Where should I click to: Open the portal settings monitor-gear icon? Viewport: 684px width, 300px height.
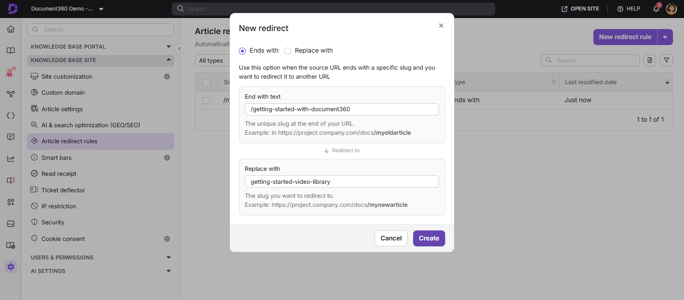(11, 245)
